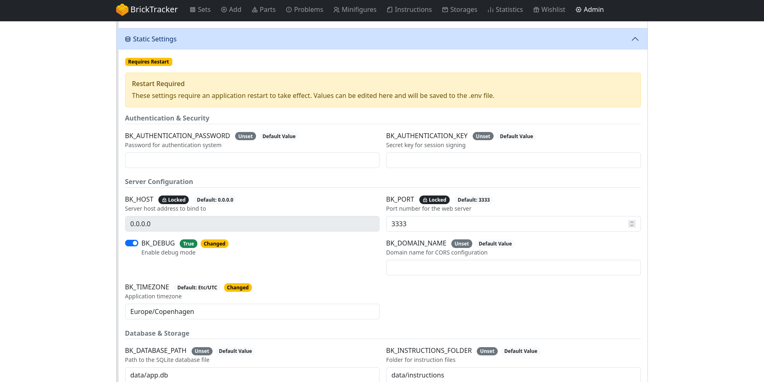Open the Instructions nav link
This screenshot has width=764, height=382.
tap(409, 10)
